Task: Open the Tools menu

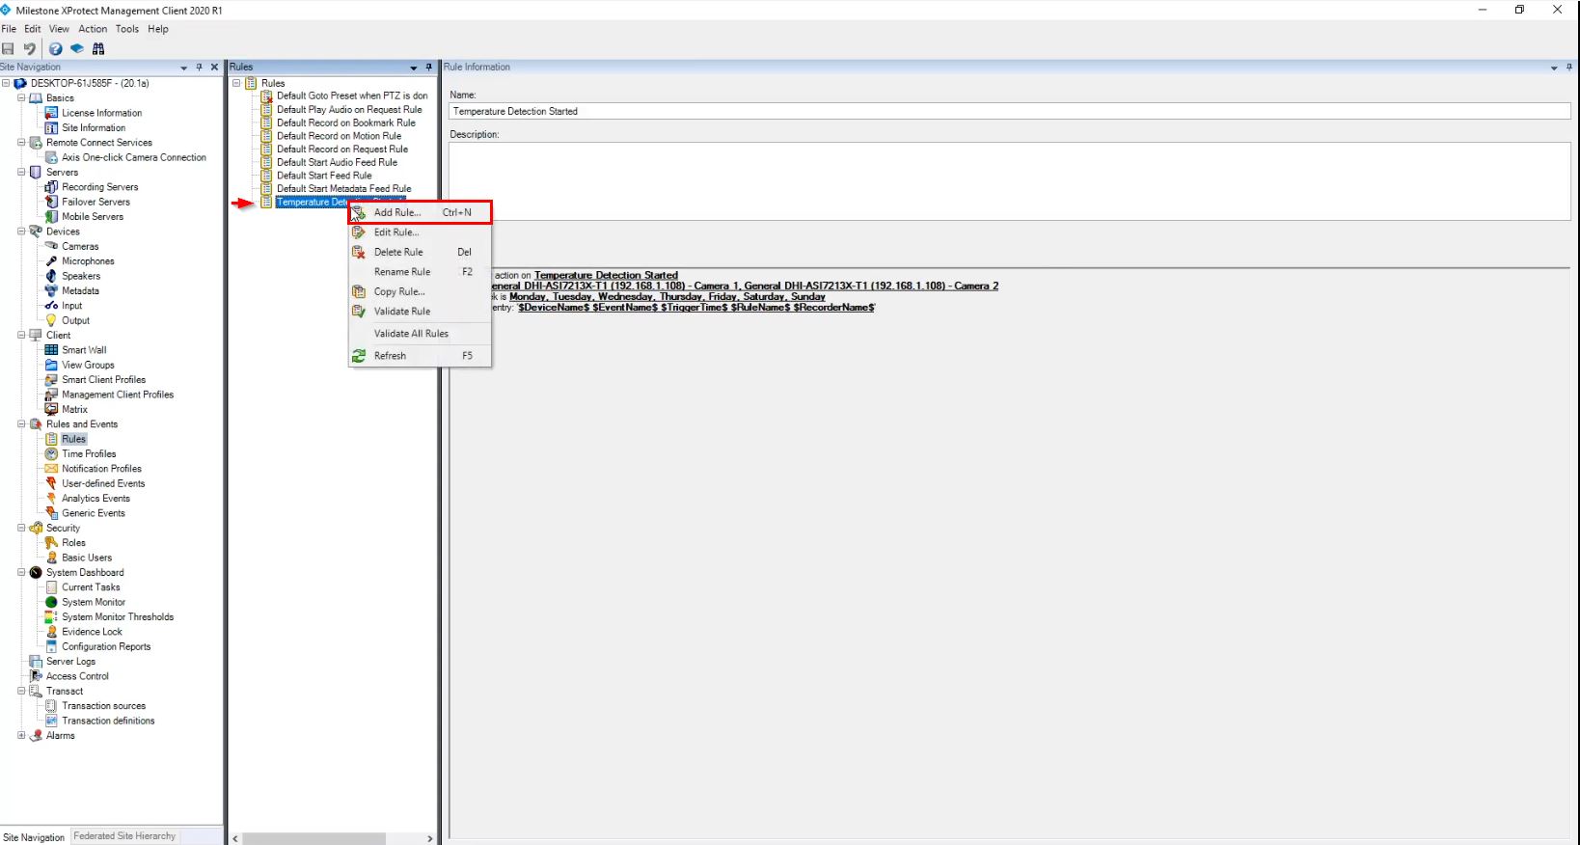Action: pos(127,29)
